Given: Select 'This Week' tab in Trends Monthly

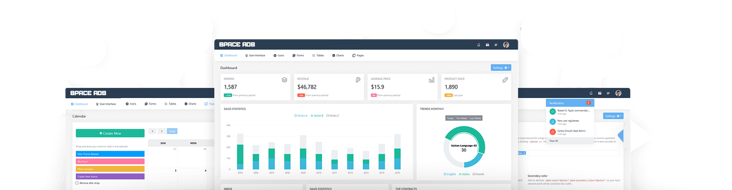Looking at the screenshot, I should [x=461, y=118].
